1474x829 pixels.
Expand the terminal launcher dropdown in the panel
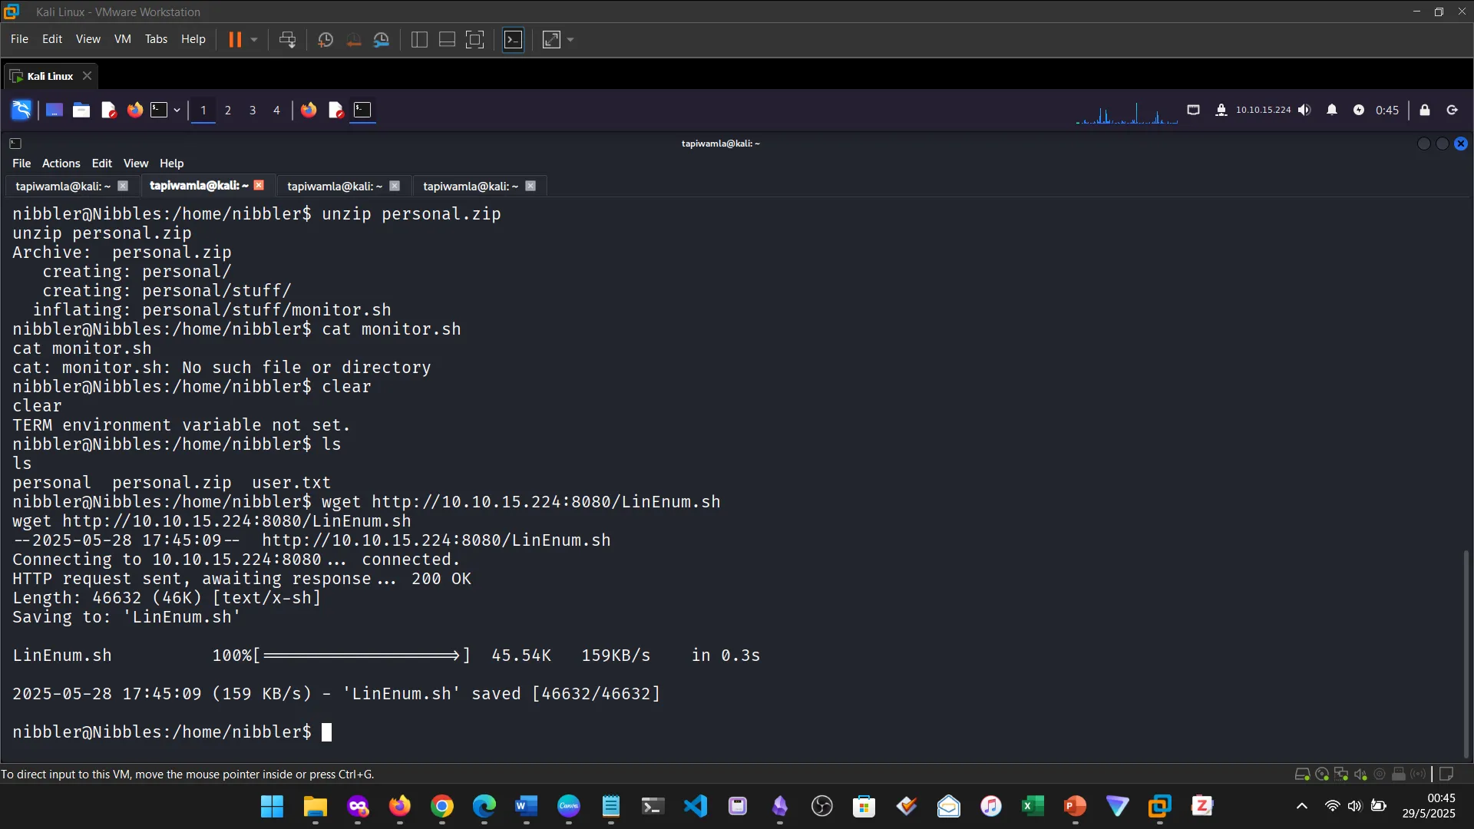coord(177,110)
